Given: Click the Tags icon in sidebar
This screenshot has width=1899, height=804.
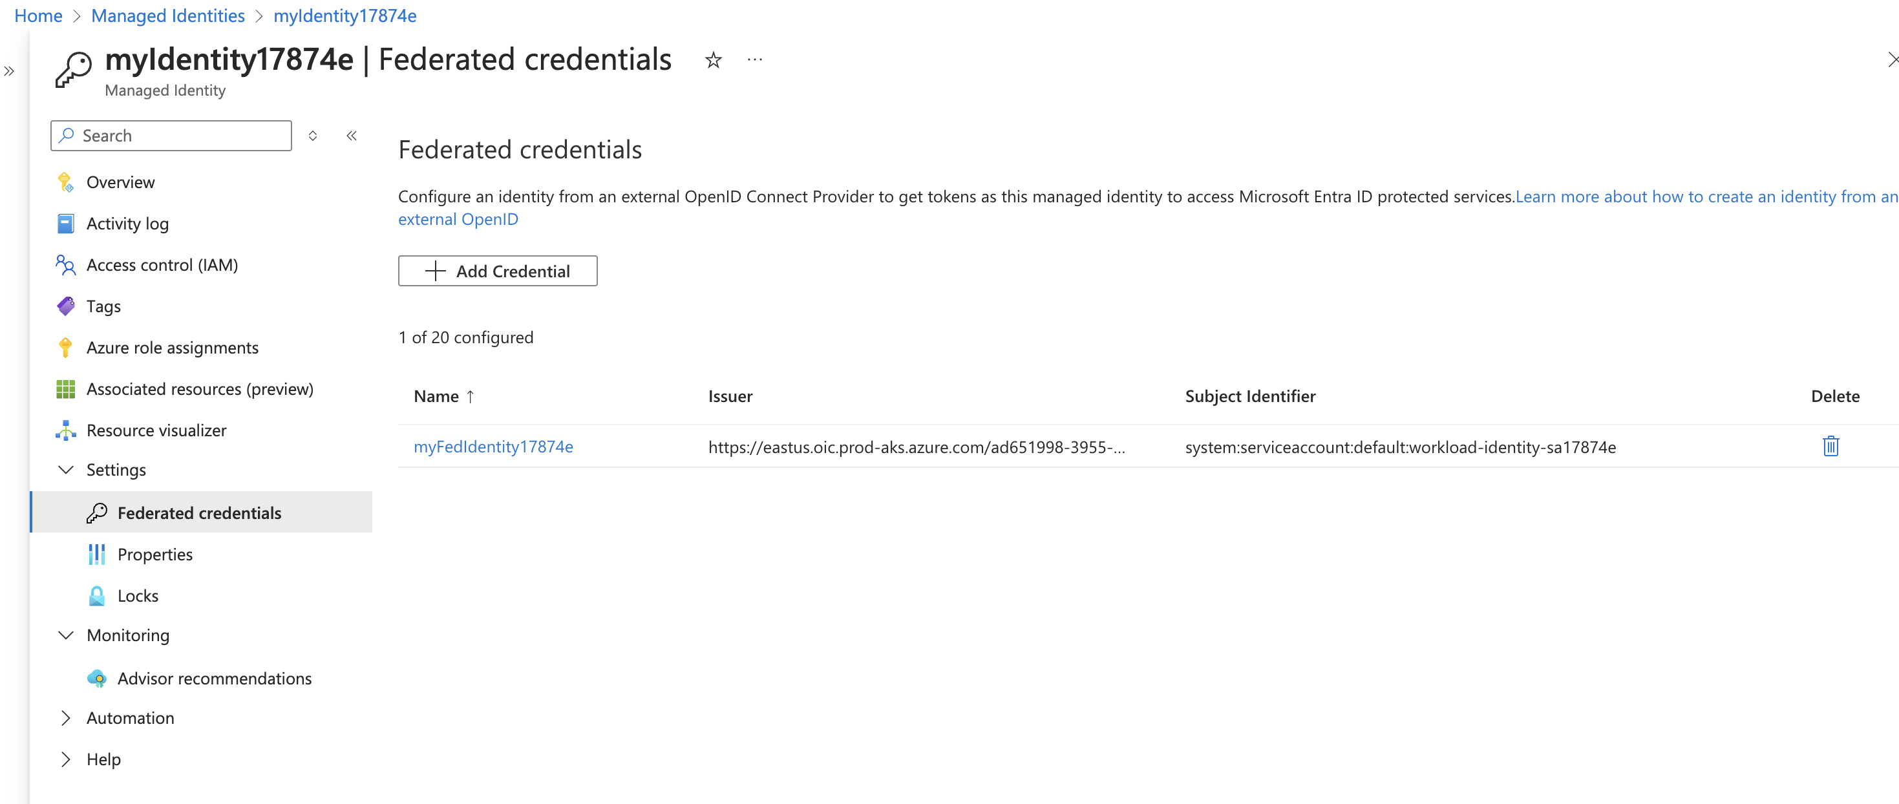Looking at the screenshot, I should click(66, 306).
